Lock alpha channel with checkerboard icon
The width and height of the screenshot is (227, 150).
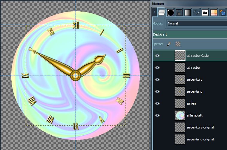[x=178, y=44]
